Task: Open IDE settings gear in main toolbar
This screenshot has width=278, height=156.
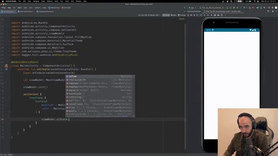Action: click(x=272, y=8)
